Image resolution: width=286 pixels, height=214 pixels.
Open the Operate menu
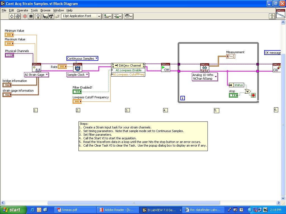[x=22, y=10]
